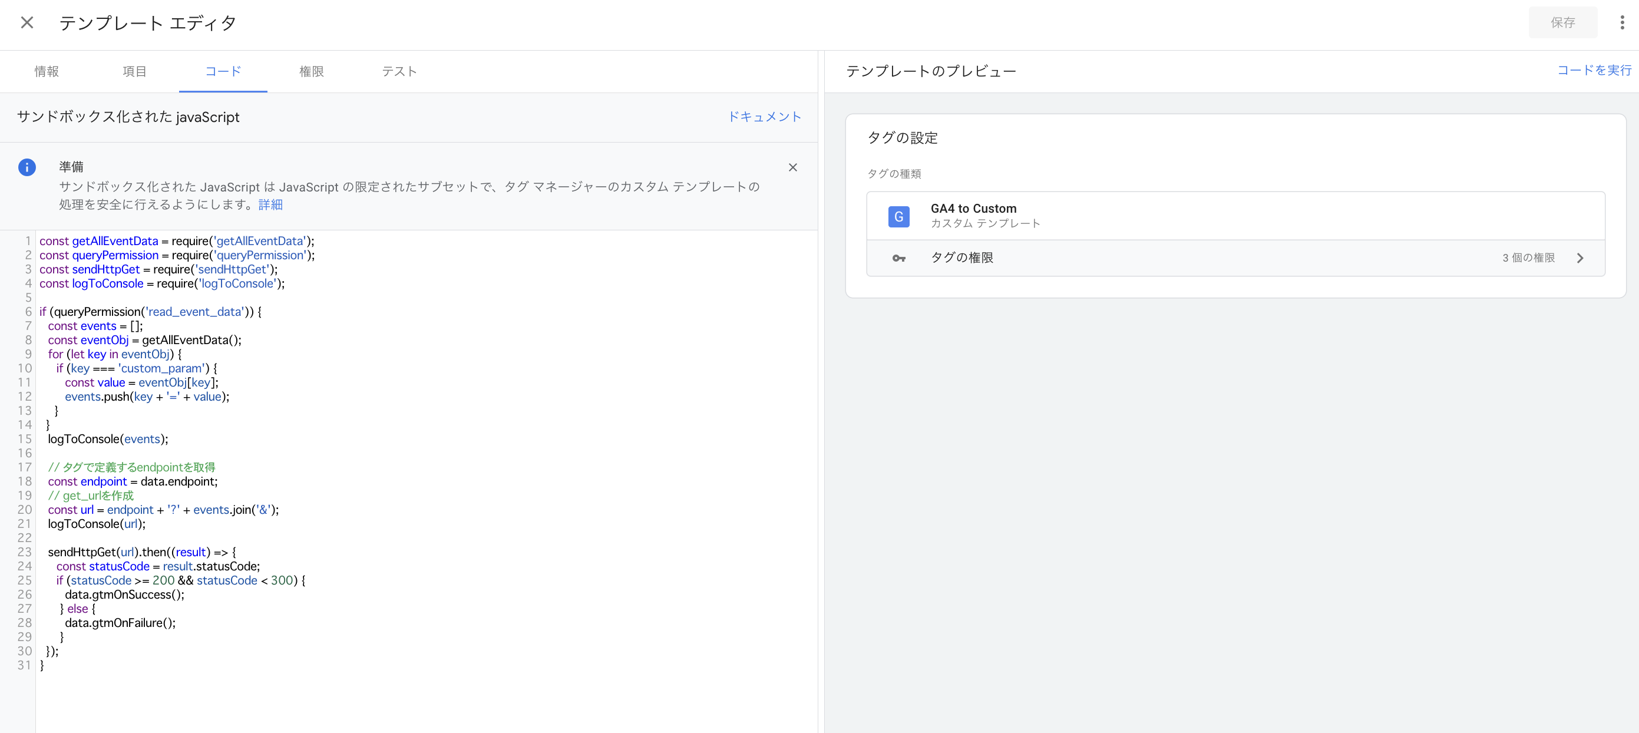
Task: Dismiss the 準備 notice with the X
Action: pos(793,167)
